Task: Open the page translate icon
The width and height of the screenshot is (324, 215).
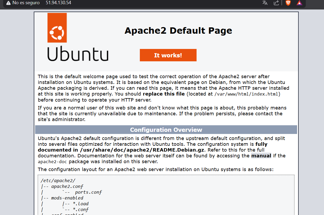Action: click(265, 3)
